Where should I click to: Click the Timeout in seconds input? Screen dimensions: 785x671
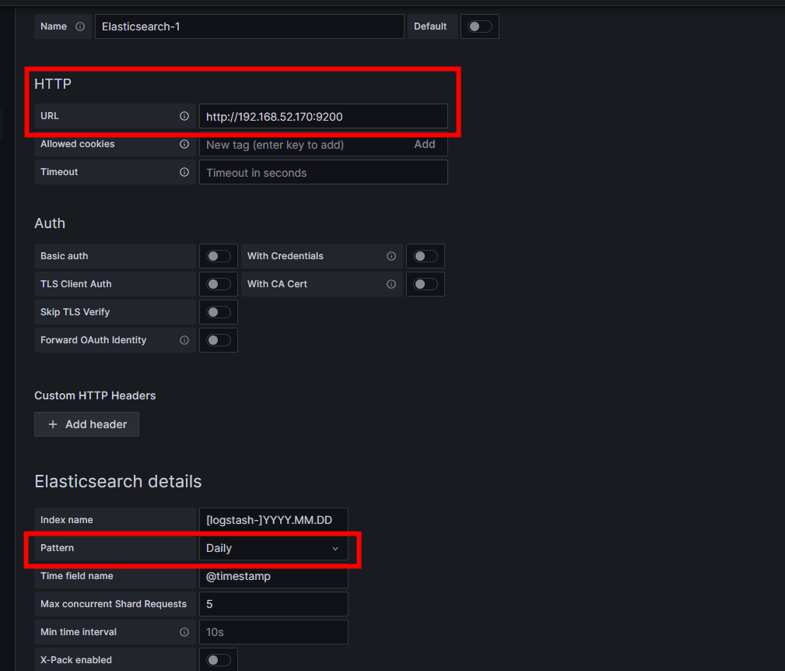(324, 172)
